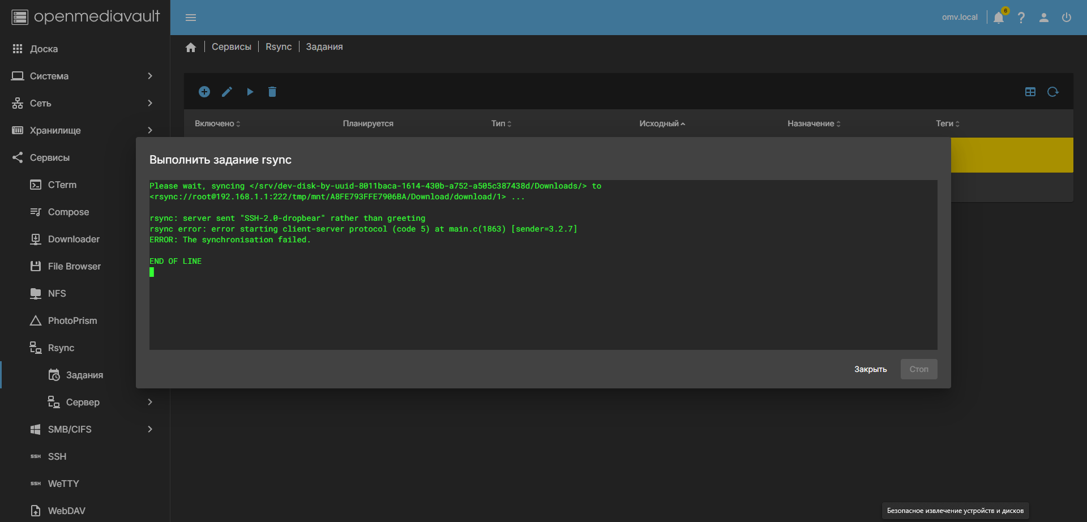Viewport: 1087px width, 522px height.
Task: Click the reload table icon
Action: pos(1053,92)
